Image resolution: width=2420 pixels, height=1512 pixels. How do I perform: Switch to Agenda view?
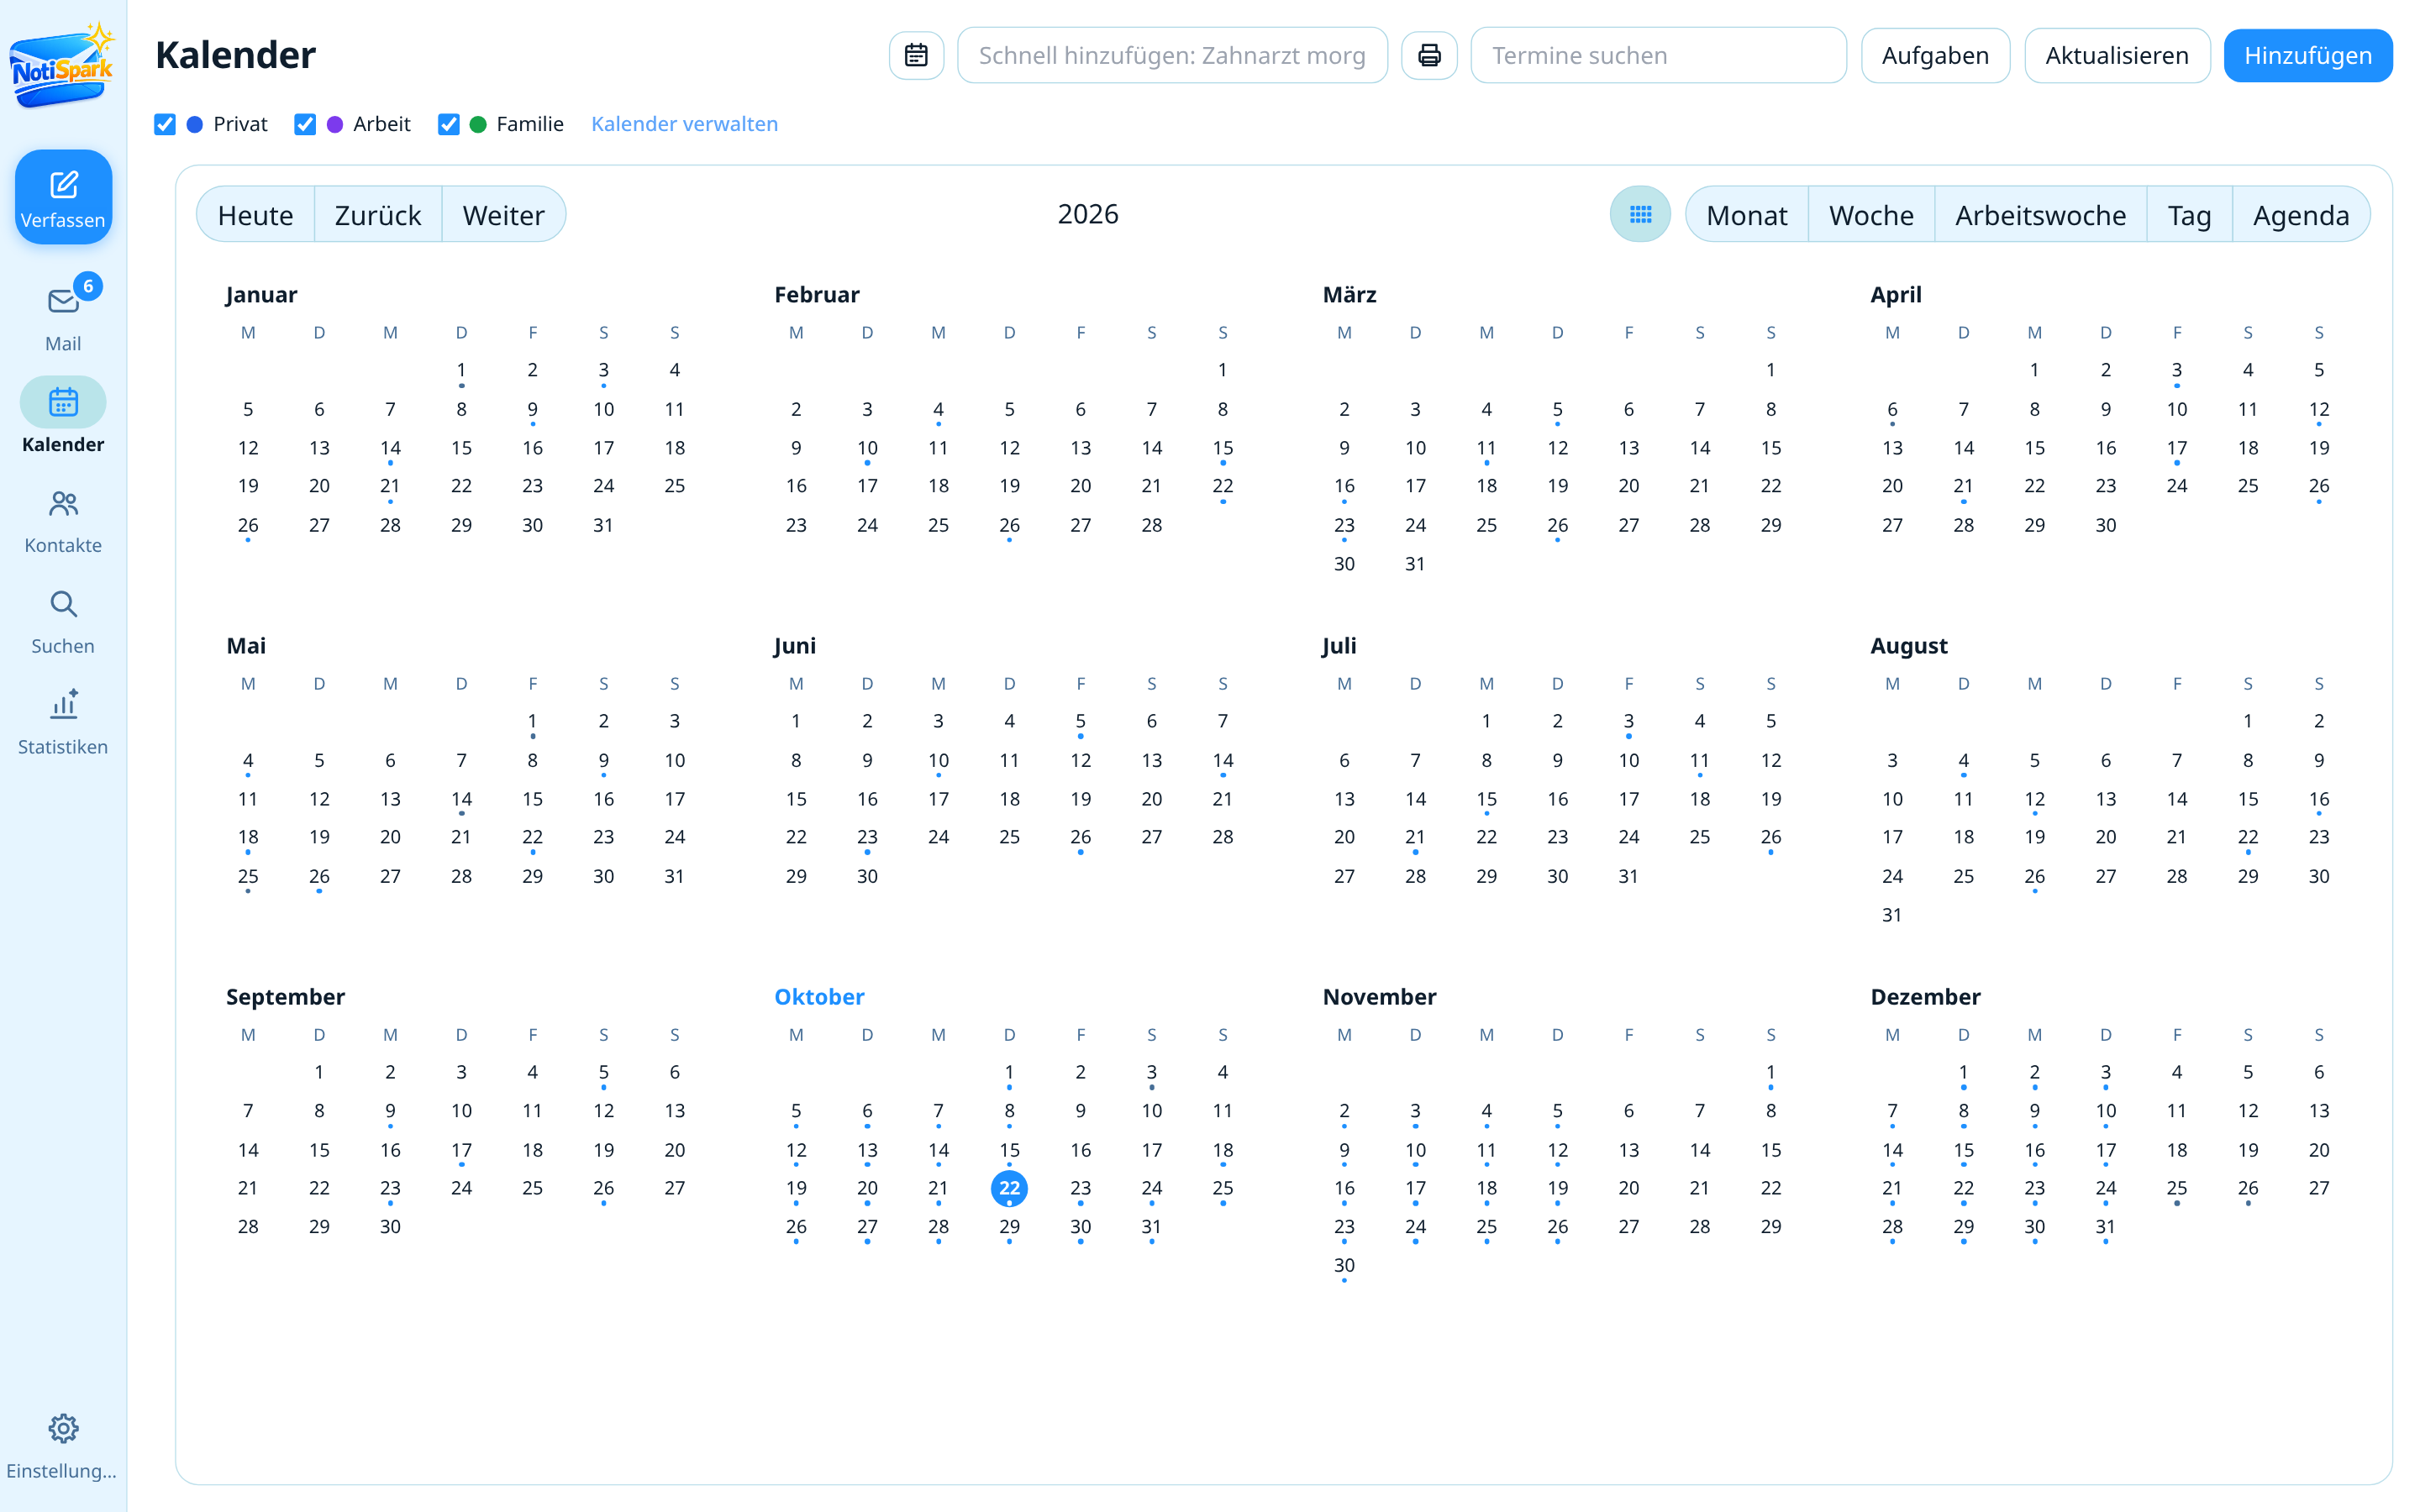click(x=2301, y=214)
